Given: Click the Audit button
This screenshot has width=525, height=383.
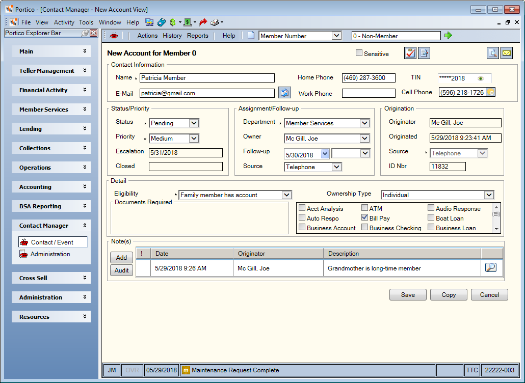Looking at the screenshot, I should (x=121, y=270).
